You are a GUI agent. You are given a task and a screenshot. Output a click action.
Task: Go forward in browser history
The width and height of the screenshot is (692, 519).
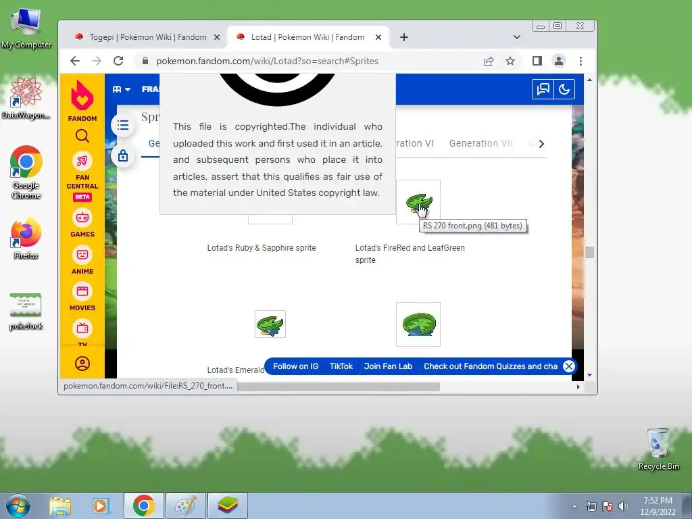click(x=97, y=61)
